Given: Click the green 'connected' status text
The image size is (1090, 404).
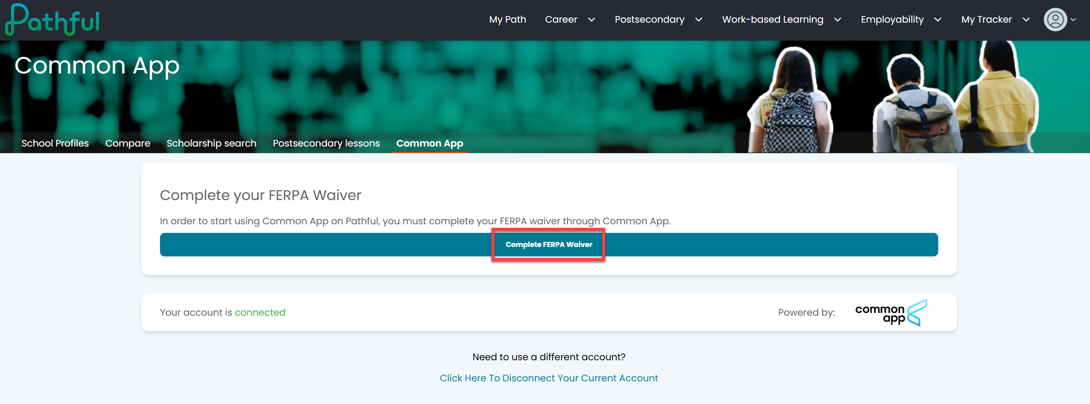Looking at the screenshot, I should pos(260,312).
